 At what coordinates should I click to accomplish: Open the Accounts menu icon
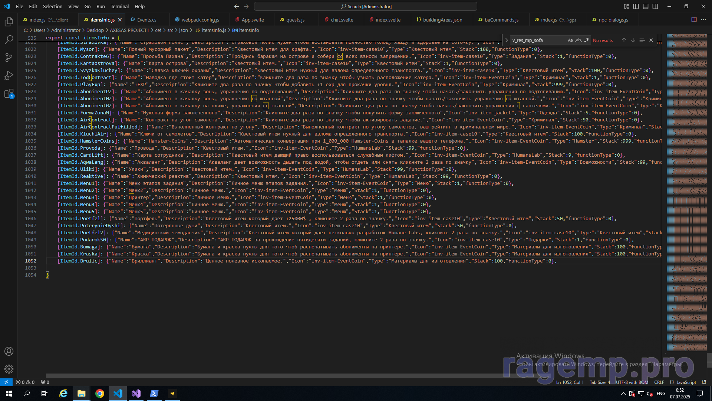click(9, 351)
